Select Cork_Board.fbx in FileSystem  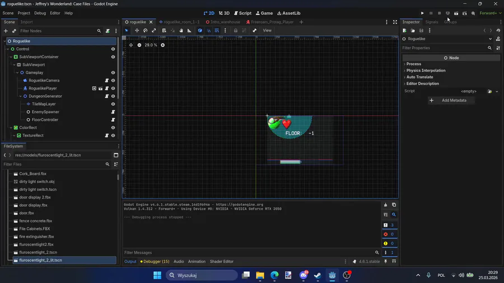tap(33, 173)
